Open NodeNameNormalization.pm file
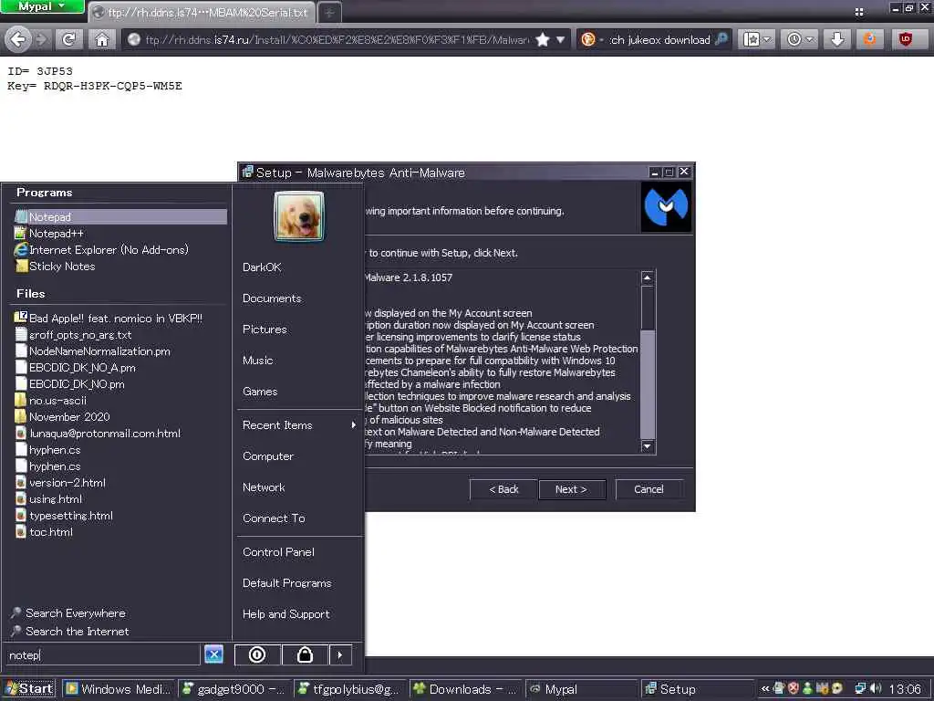Viewport: 934px width, 701px height. point(119,351)
